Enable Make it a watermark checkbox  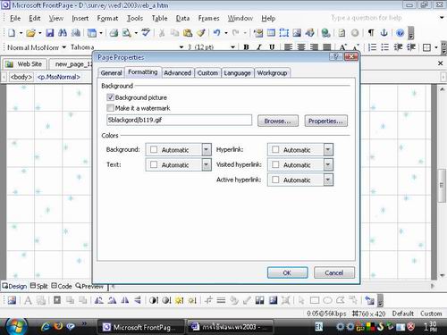pos(110,108)
